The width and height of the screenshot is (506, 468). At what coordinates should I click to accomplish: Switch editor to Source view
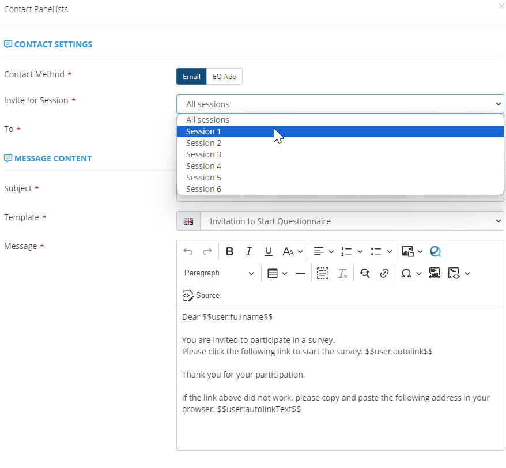(x=201, y=295)
